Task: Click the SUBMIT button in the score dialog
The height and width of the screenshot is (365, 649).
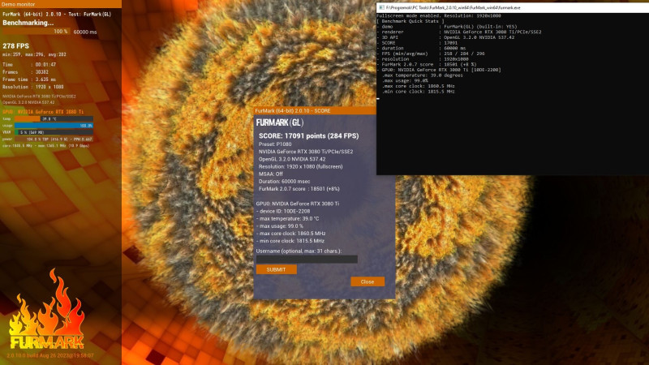Action: click(x=276, y=269)
